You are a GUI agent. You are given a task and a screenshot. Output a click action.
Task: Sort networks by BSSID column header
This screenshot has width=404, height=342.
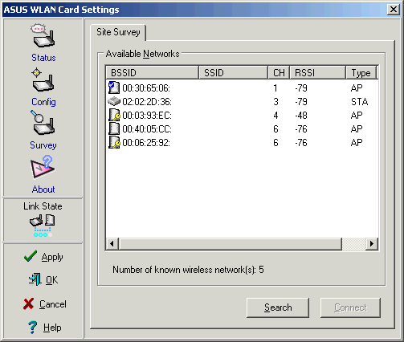point(153,73)
